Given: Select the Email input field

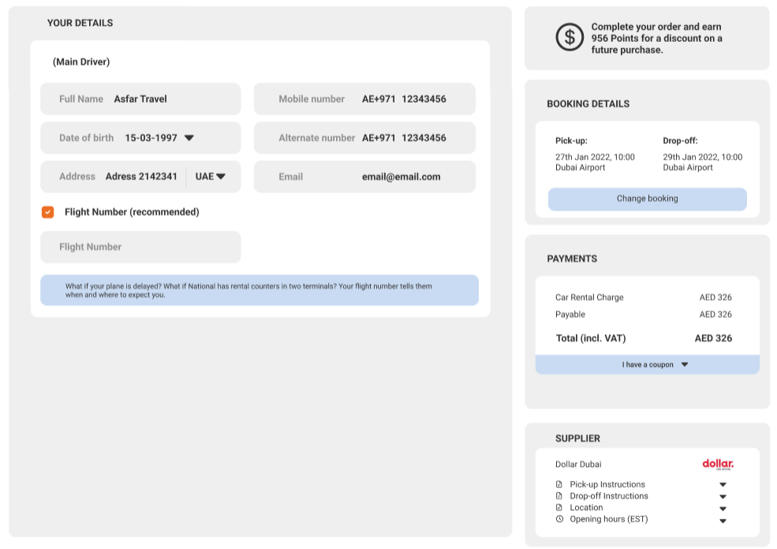Looking at the screenshot, I should tap(364, 177).
